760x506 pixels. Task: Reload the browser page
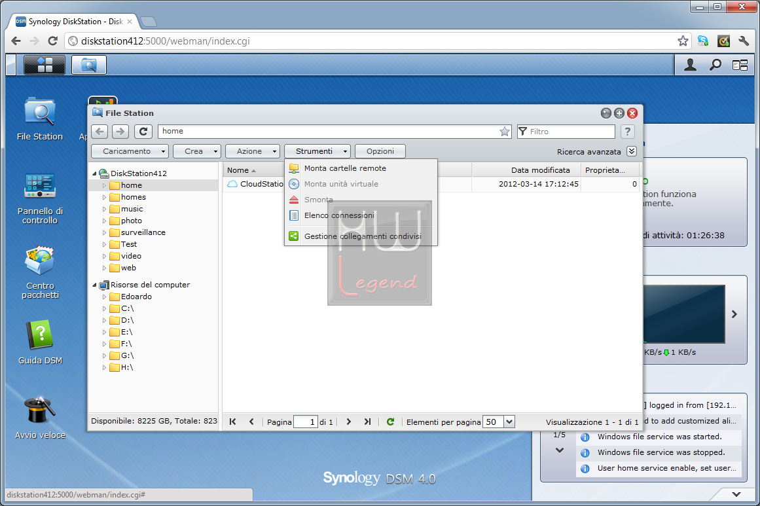click(53, 41)
